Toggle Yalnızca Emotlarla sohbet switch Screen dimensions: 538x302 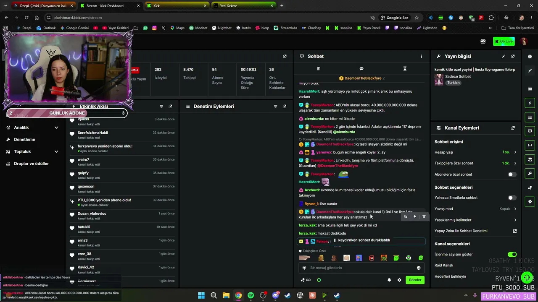(x=512, y=198)
